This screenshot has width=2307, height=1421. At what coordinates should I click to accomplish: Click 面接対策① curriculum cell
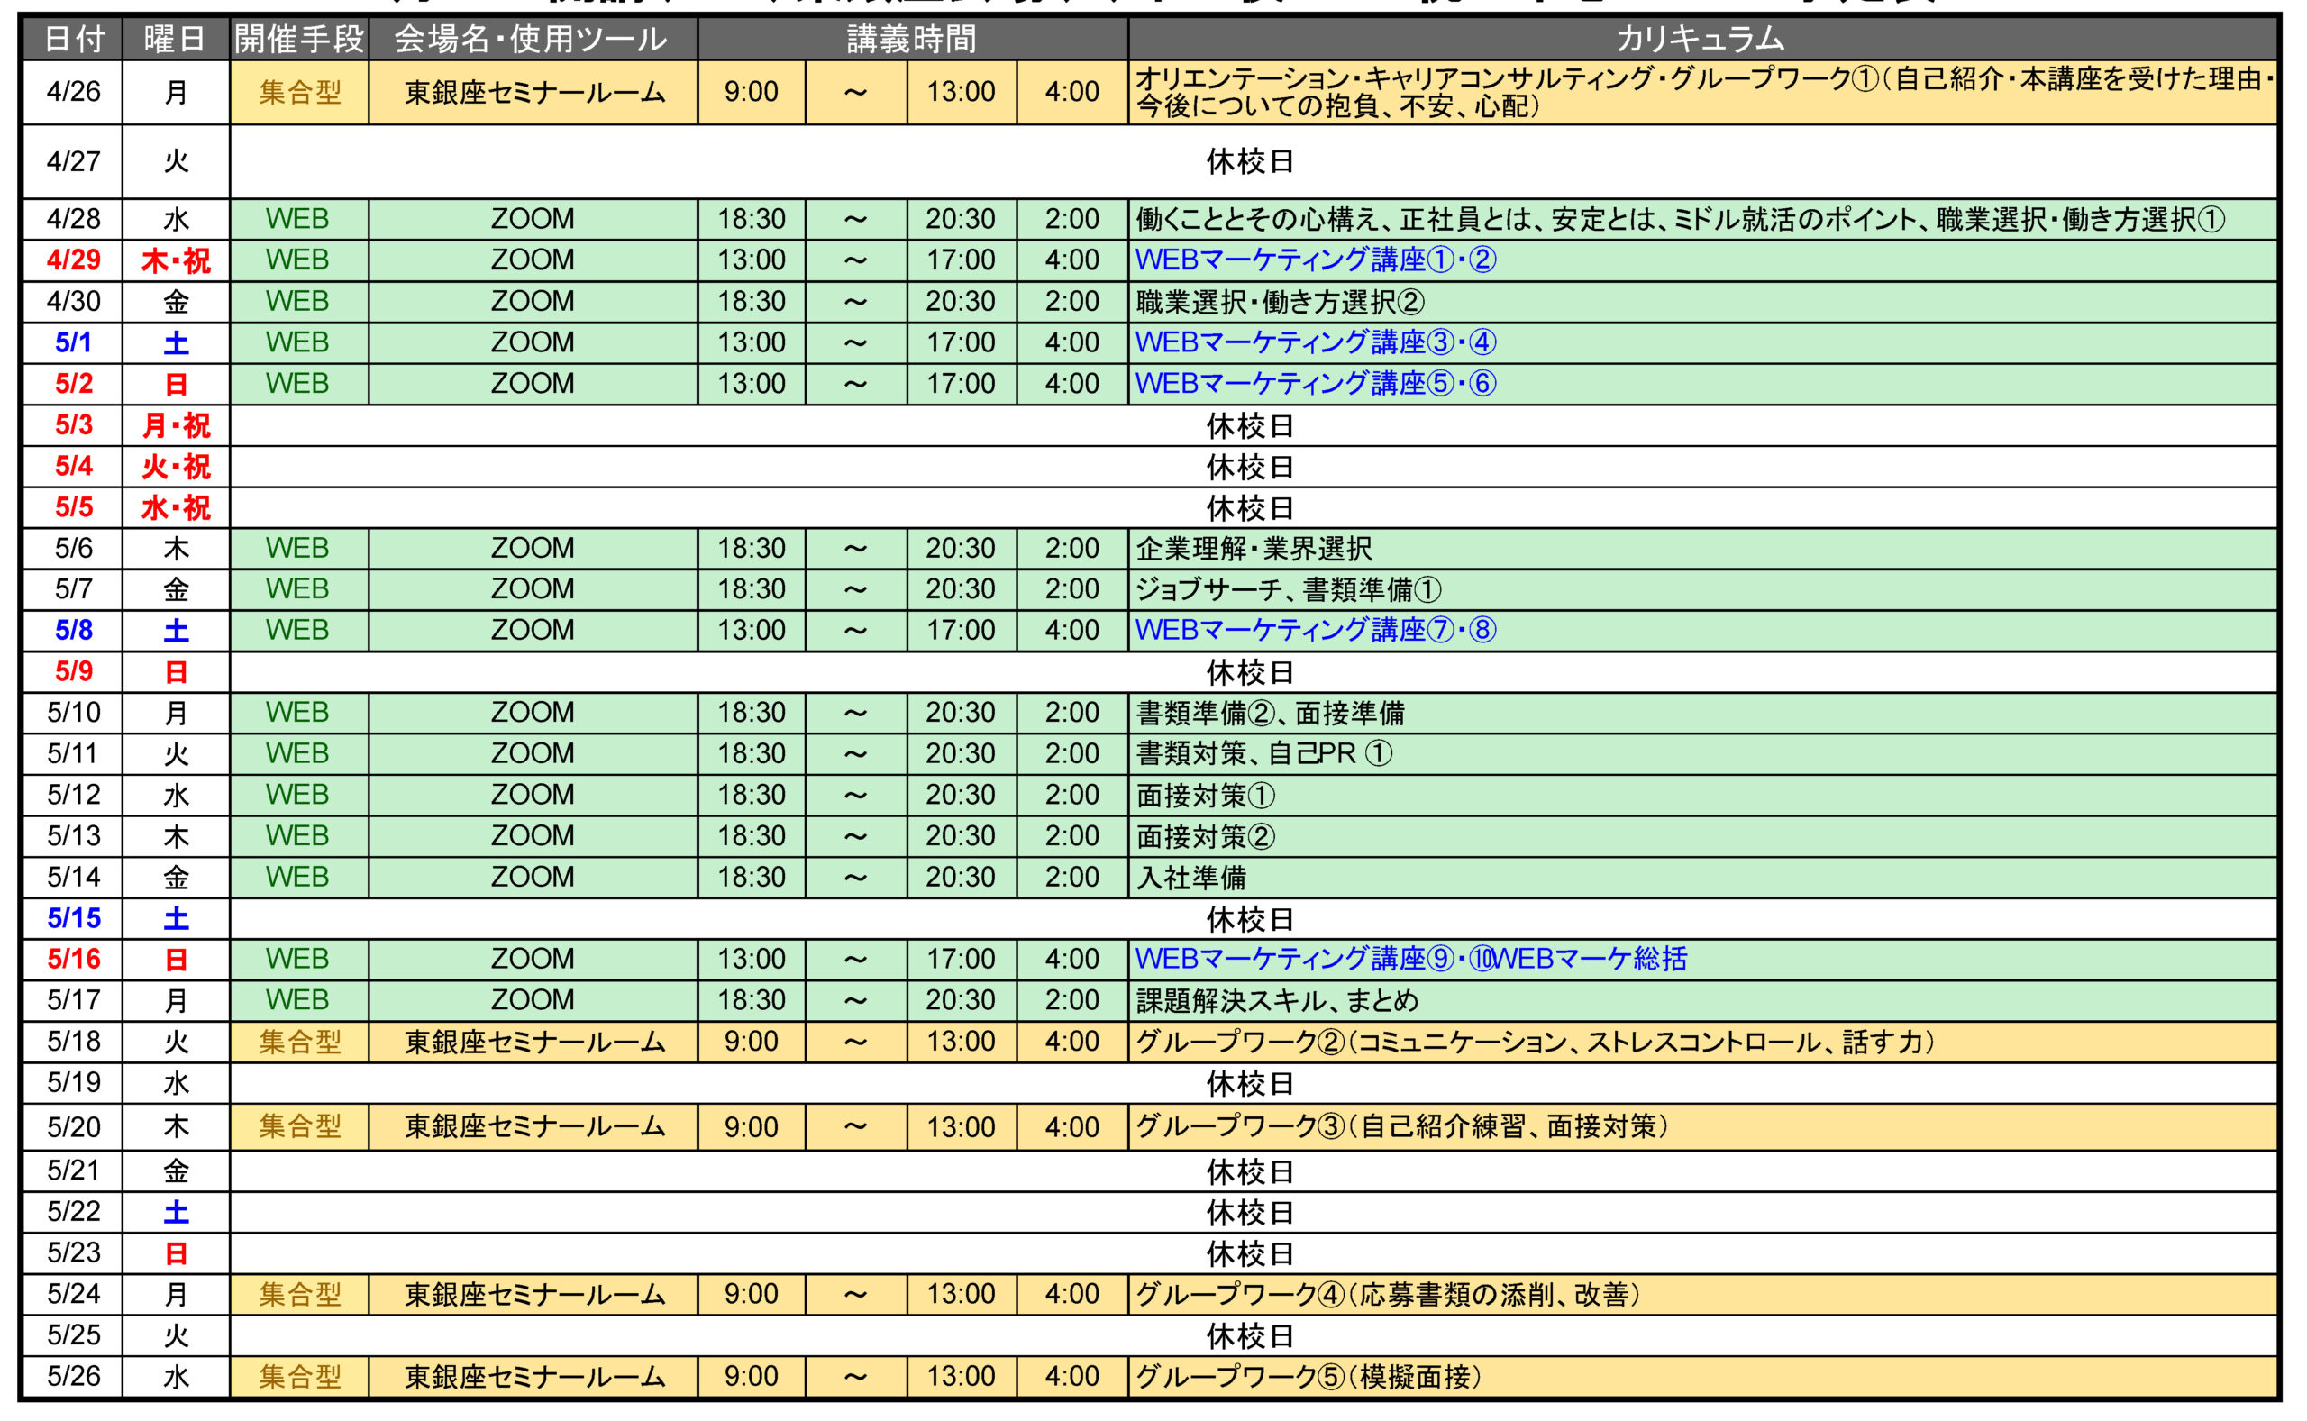(x=1701, y=795)
